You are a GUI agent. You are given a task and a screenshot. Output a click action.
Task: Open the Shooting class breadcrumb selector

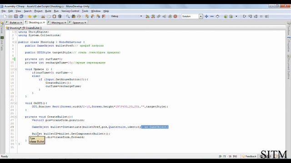tap(13, 28)
